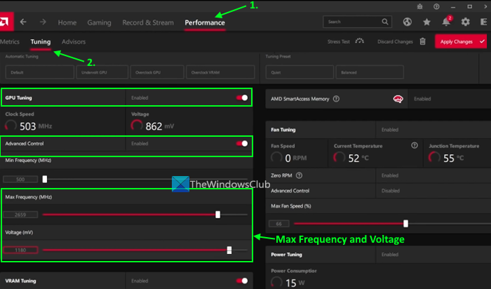Open favorites star icon
Viewport: 491px width, 289px height.
(x=426, y=22)
